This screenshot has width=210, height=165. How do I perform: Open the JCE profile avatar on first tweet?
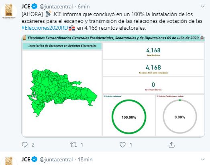pyautogui.click(x=9, y=12)
